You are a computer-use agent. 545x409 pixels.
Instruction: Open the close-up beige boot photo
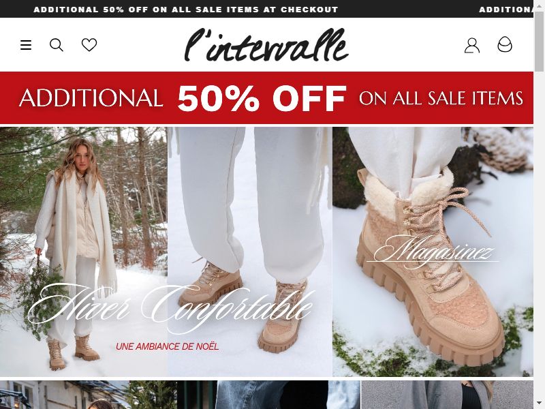pyautogui.click(x=433, y=252)
